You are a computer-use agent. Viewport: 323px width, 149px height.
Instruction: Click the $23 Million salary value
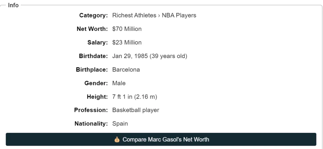[127, 43]
